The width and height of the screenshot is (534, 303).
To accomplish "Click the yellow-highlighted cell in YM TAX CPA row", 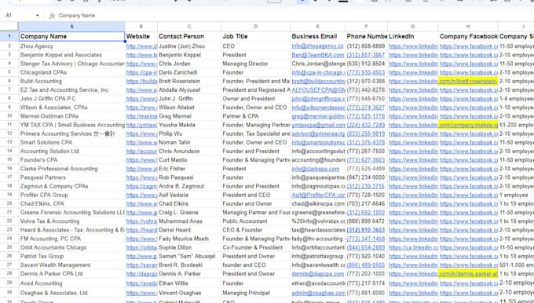I will click(x=468, y=125).
